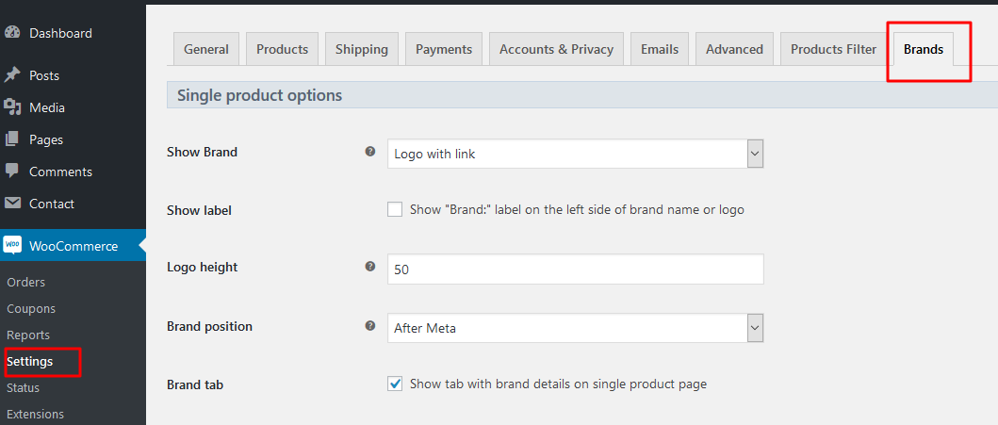Go to Accounts & Privacy tab

[556, 49]
